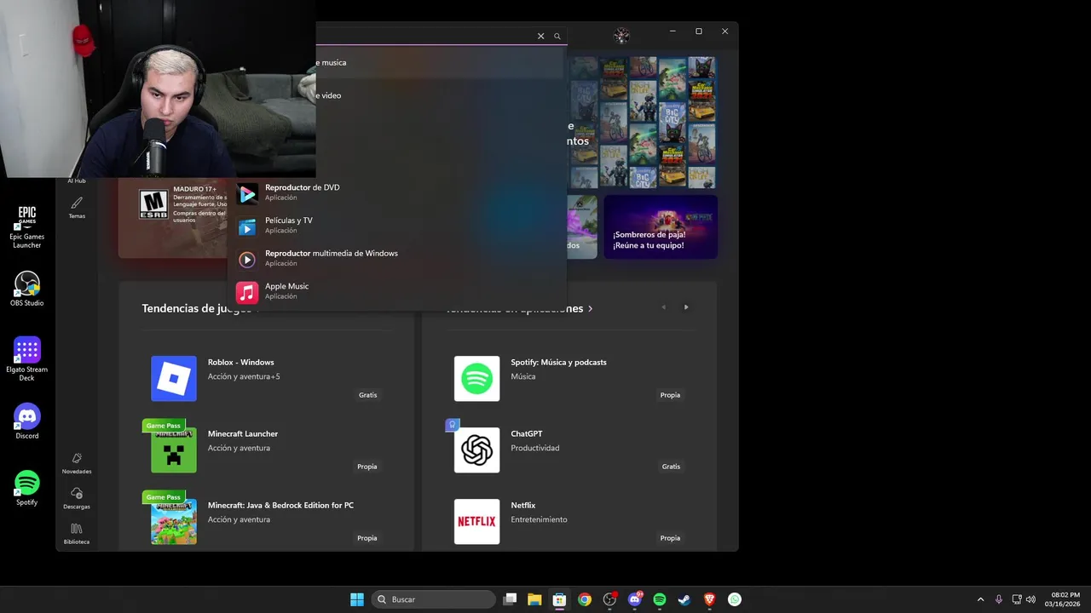
Task: Open the Netflix app icon
Action: 477,521
